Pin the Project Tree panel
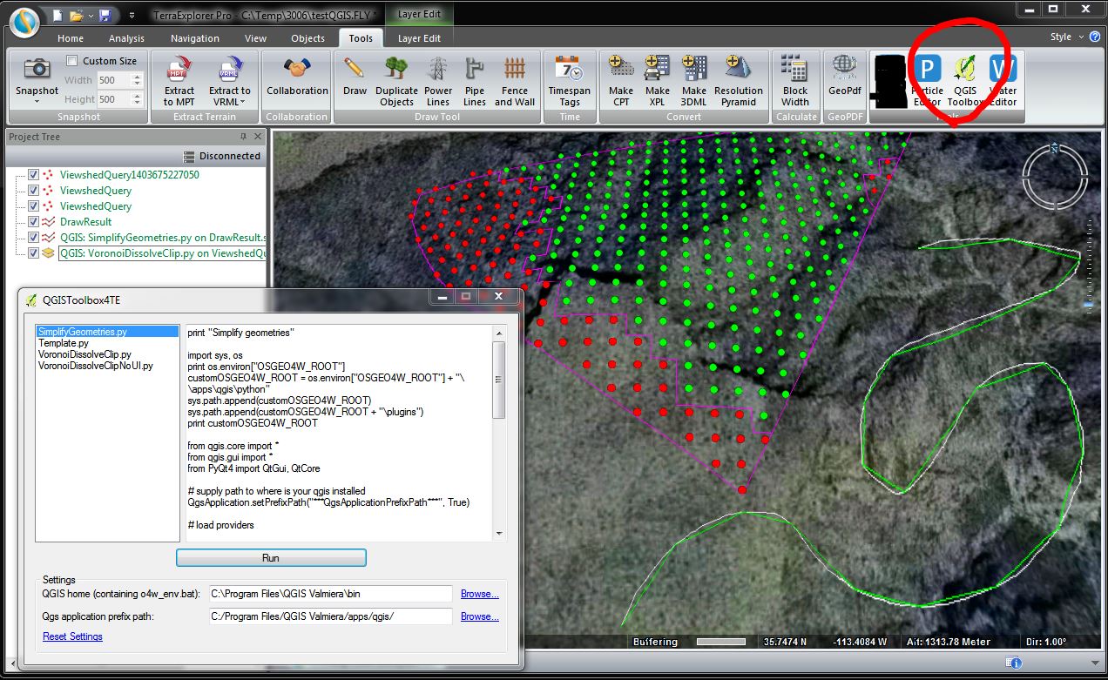This screenshot has width=1108, height=680. pos(243,137)
